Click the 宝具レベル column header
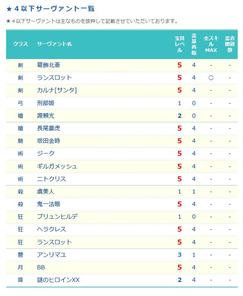This screenshot has height=296, width=243. click(180, 44)
